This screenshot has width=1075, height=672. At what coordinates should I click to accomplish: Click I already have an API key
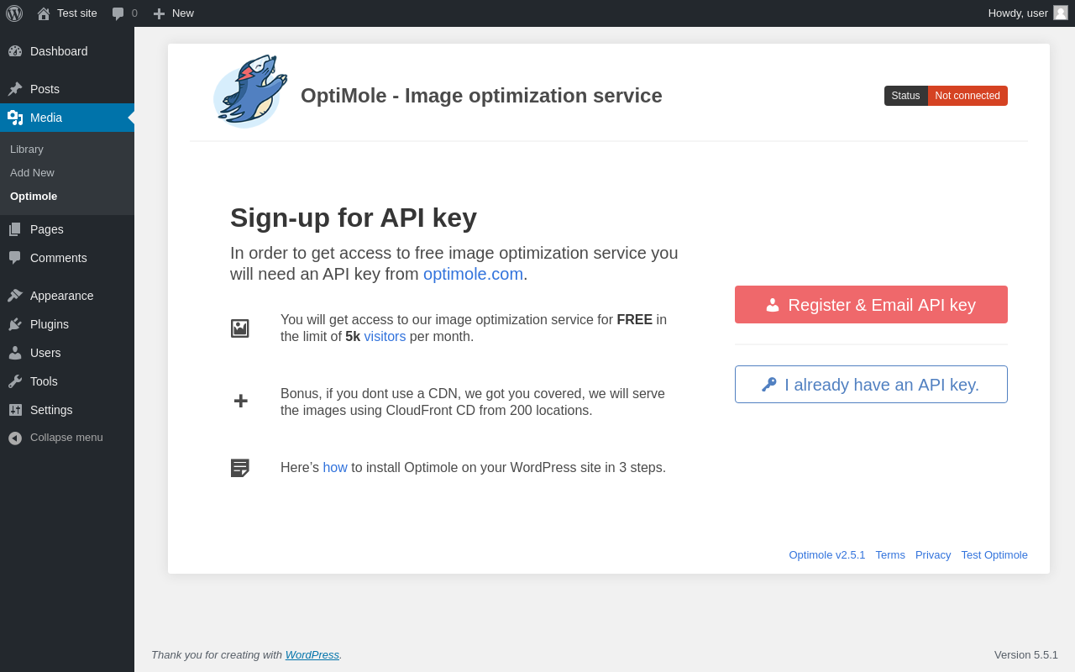871,385
